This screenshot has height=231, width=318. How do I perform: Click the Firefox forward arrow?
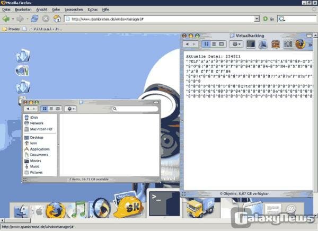click(x=20, y=19)
